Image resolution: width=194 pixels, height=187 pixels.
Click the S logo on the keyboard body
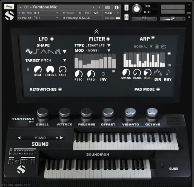click(x=21, y=169)
